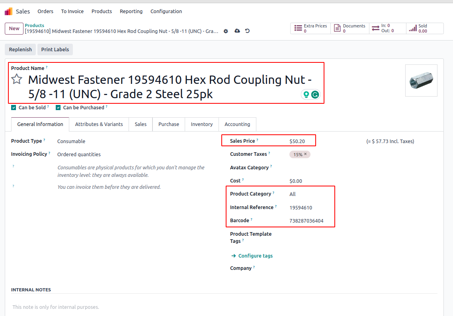Screen dimensions: 453x316
Task: Toggle the Can be Purchased checkbox
Action: [x=58, y=108]
